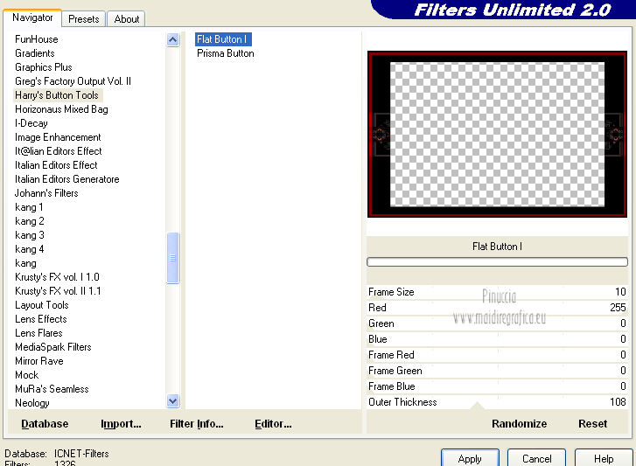The height and width of the screenshot is (466, 636).
Task: Select Neology filter category
Action: pos(32,403)
